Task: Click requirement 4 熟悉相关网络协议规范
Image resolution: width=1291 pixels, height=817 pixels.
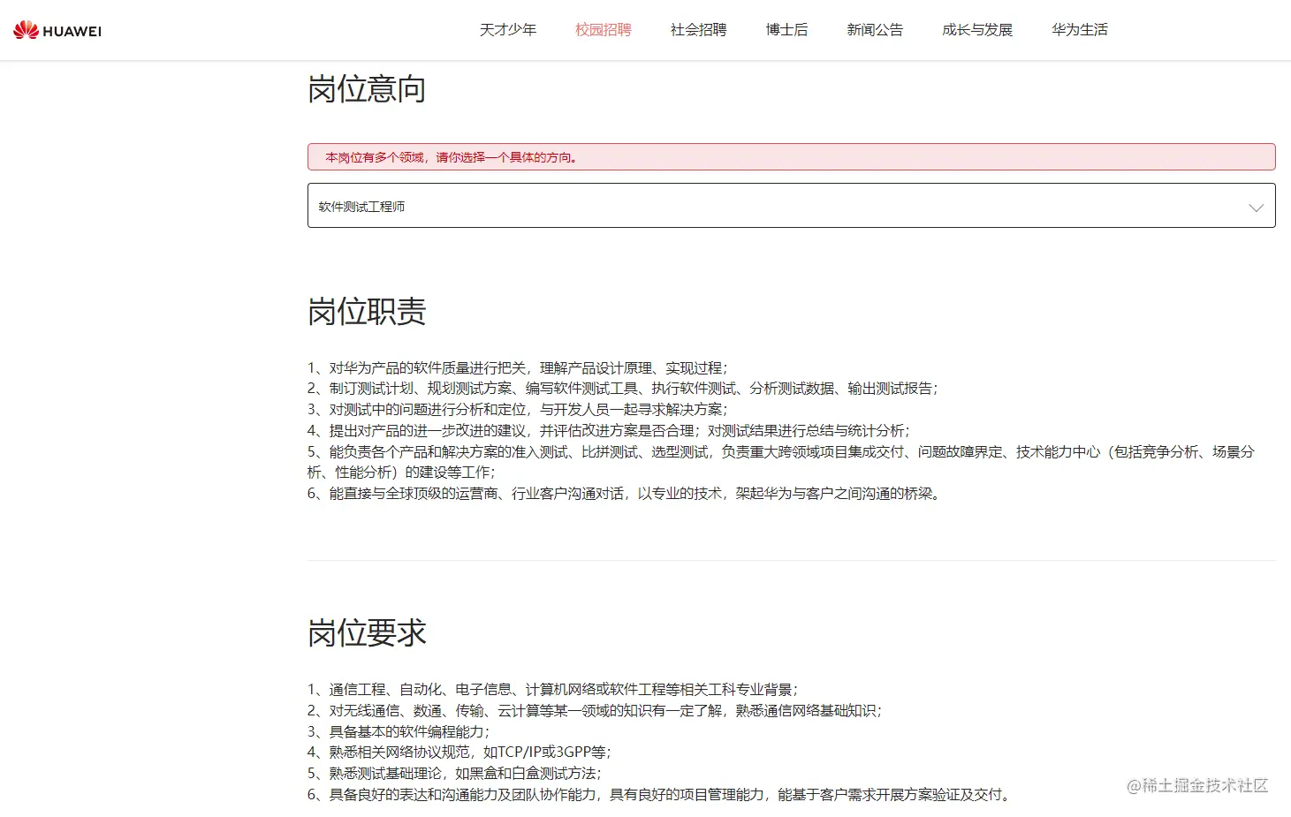Action: point(459,753)
